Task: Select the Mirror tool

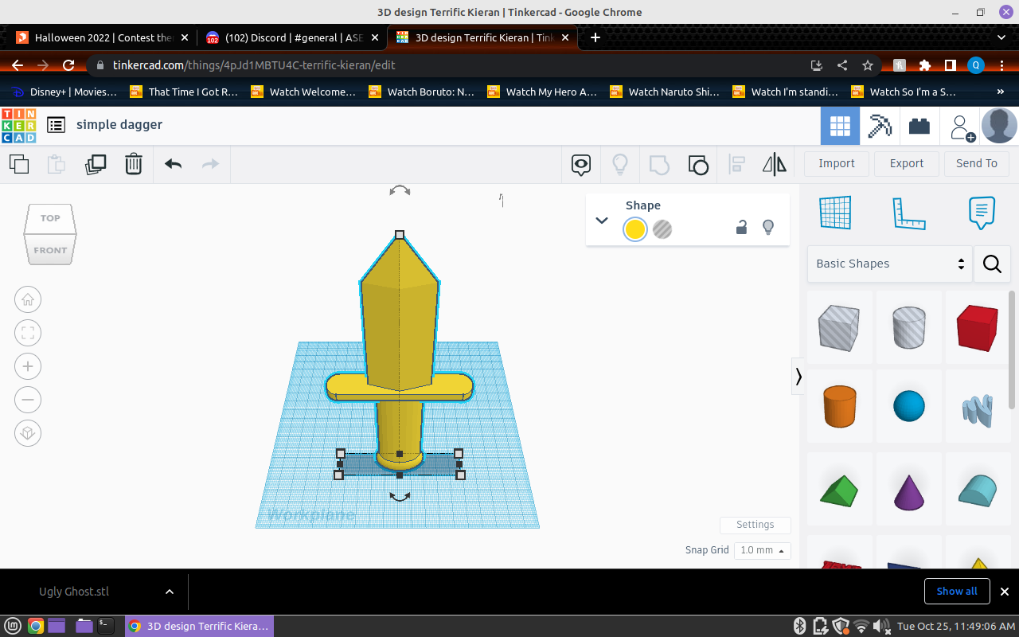Action: (x=773, y=164)
